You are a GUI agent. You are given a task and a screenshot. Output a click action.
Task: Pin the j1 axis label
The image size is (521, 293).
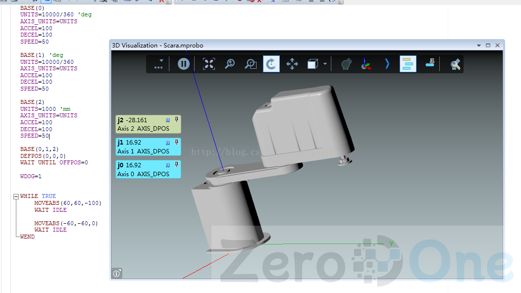point(176,142)
